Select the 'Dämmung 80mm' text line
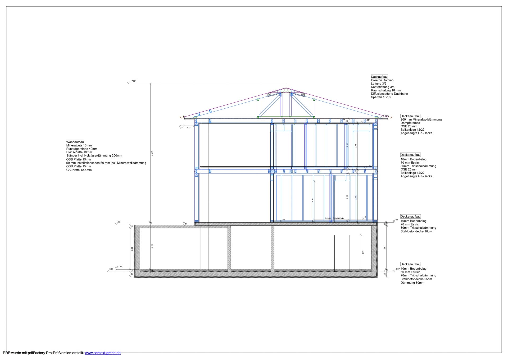This screenshot has width=508, height=359. [x=412, y=283]
